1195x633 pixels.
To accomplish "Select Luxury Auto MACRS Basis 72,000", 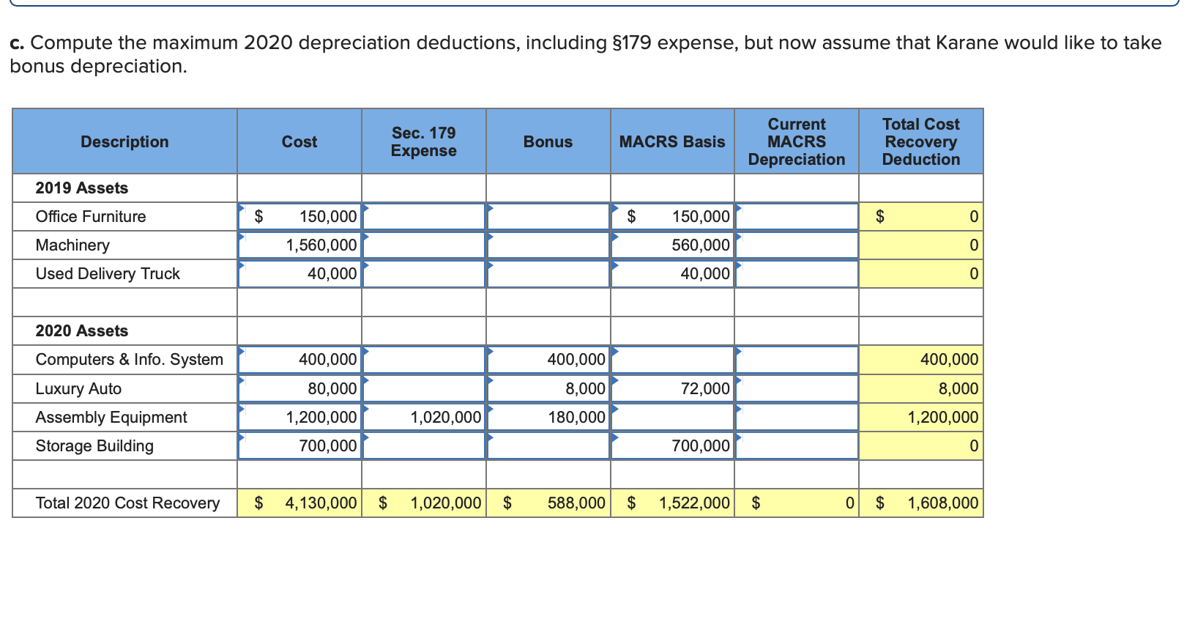I will click(673, 388).
